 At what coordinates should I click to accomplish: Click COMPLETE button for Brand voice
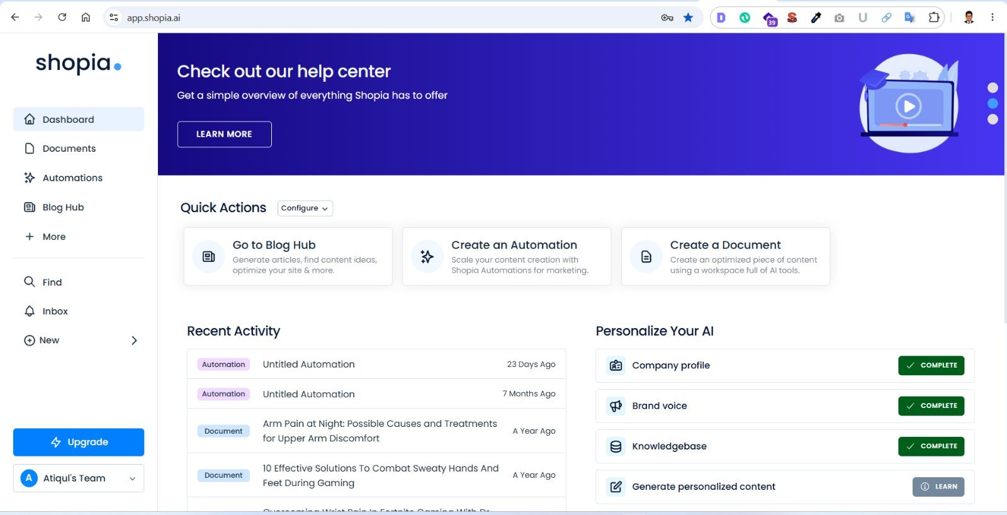coord(931,406)
